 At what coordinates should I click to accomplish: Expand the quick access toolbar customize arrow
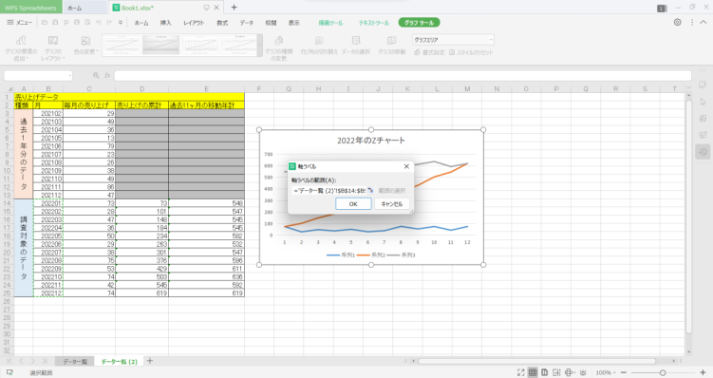click(121, 22)
